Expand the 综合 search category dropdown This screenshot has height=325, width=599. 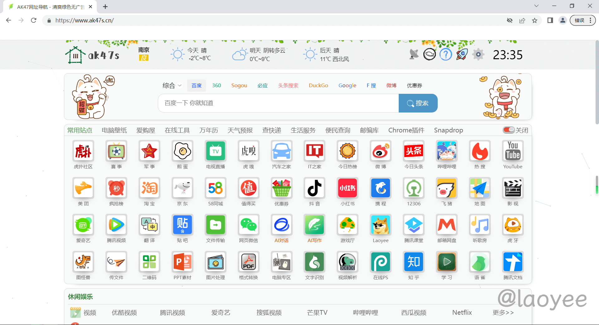172,85
